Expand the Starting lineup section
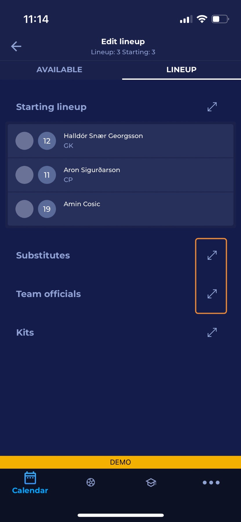Viewport: 241px width, 522px height. [212, 107]
